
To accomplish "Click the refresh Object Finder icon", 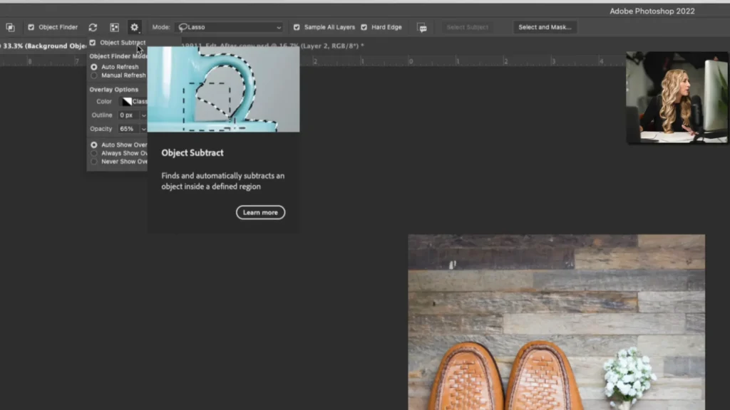I will [x=93, y=28].
